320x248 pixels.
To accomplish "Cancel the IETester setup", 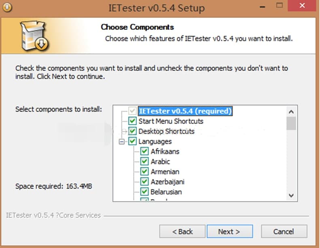I will pos(284,231).
